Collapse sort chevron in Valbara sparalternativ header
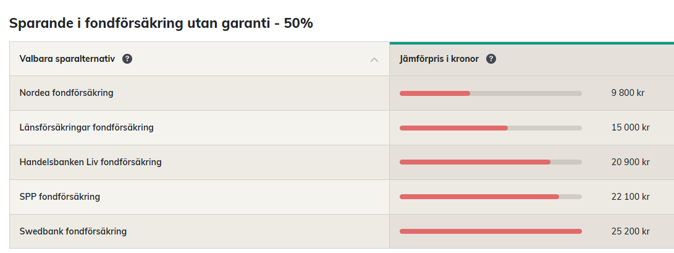This screenshot has height=253, width=674. tap(374, 60)
